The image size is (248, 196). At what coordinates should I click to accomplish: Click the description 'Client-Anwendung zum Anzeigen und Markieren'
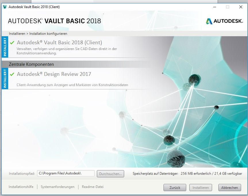coord(72,85)
